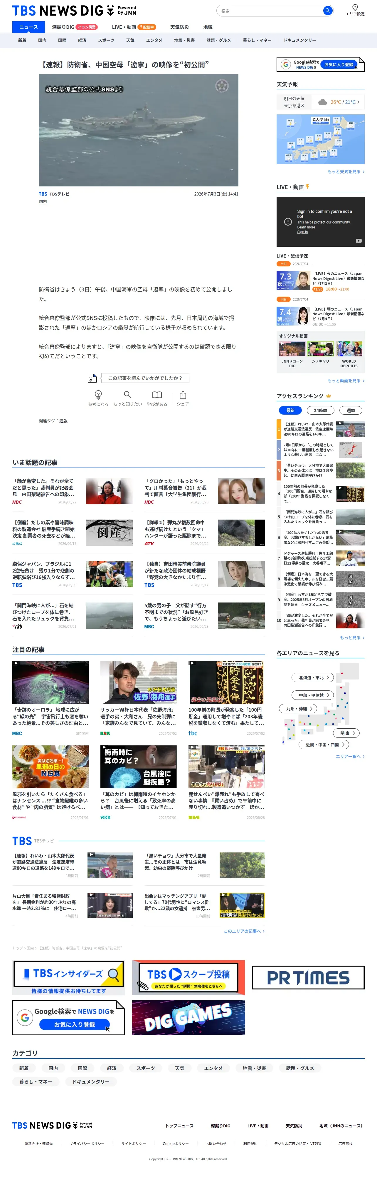The width and height of the screenshot is (377, 1200).
Task: Open the 九州・沖縄 area button
Action: coord(298,709)
